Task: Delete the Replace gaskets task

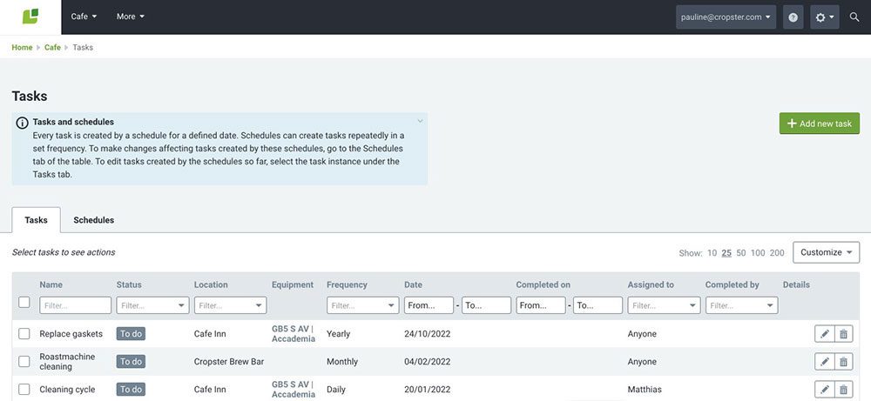Action: pos(843,334)
